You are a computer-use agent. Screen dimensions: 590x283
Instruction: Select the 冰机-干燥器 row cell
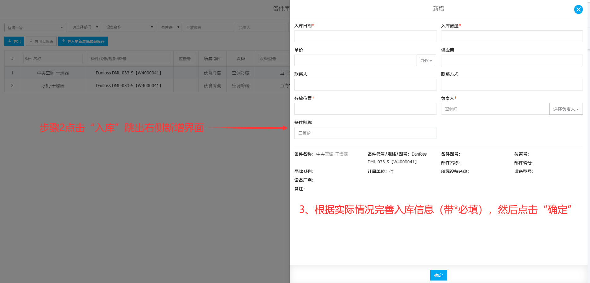point(53,86)
